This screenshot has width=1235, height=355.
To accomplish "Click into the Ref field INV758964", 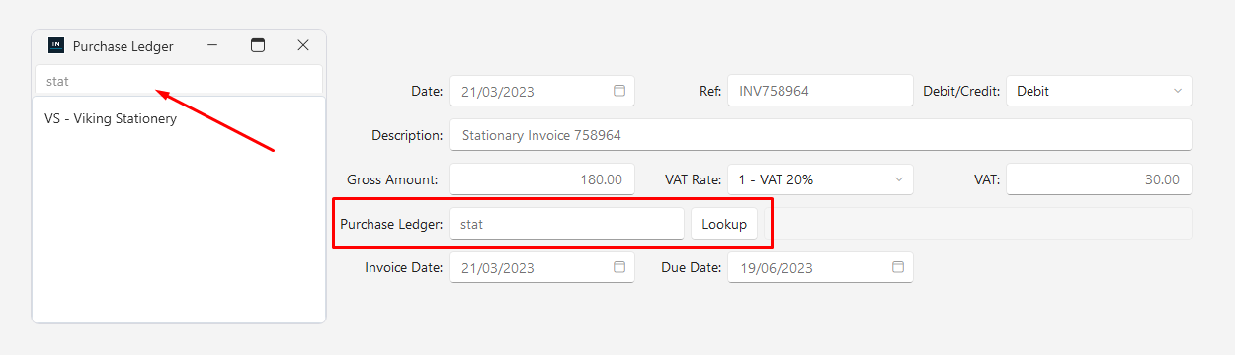I will (820, 91).
